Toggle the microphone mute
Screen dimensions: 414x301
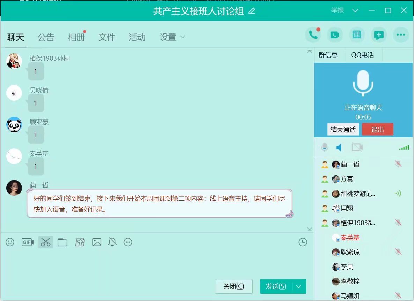pos(325,147)
